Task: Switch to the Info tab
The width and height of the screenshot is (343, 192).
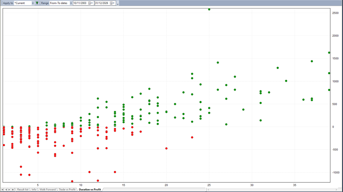Action: click(34, 190)
